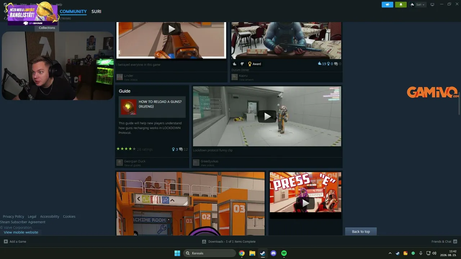This screenshot has height=259, width=461.
Task: Click the guide's star rating
Action: (x=126, y=149)
